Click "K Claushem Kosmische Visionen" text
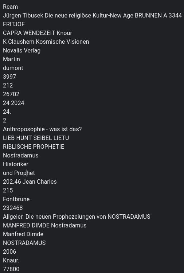Screen dimensions: 184x273 [x=46, y=42]
